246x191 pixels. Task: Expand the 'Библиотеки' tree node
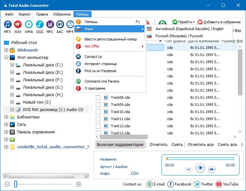click(x=6, y=117)
